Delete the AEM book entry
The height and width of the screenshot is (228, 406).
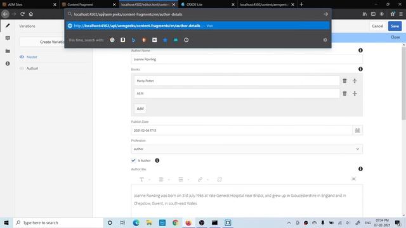pyautogui.click(x=344, y=93)
